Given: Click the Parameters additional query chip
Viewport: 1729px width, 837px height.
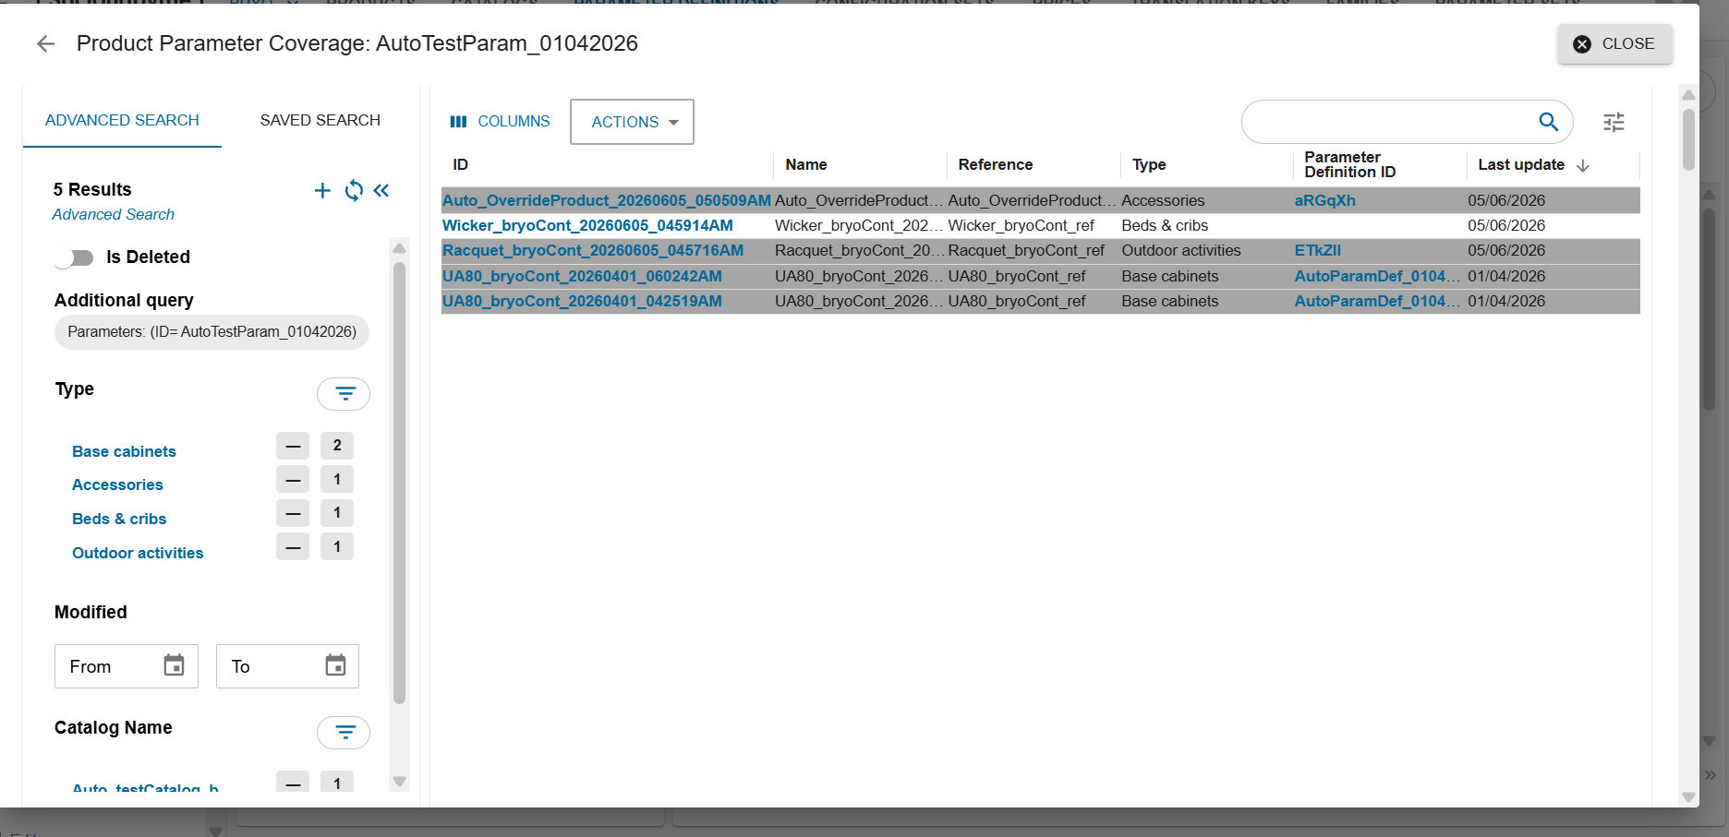Looking at the screenshot, I should (x=212, y=331).
